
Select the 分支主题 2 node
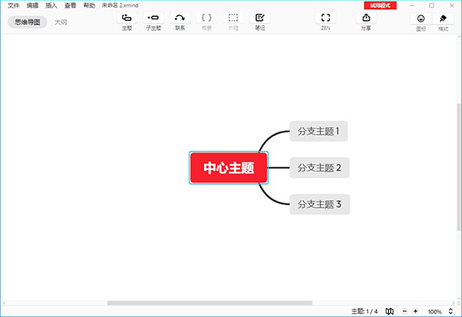320,168
